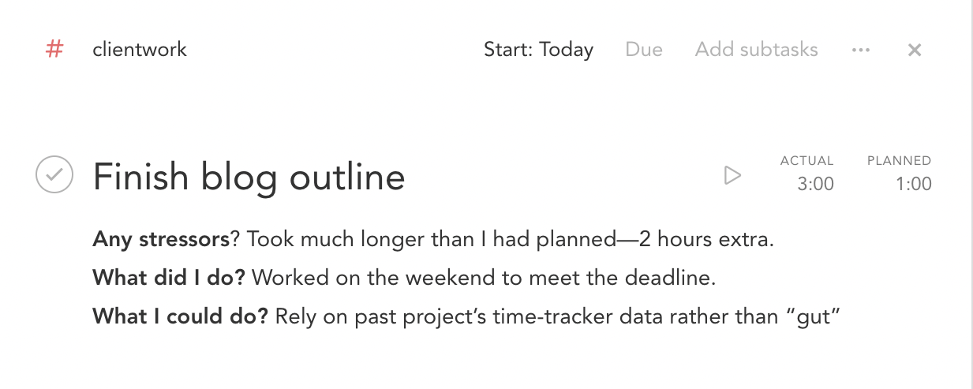This screenshot has height=389, width=973.
Task: Set a Due date
Action: click(644, 50)
